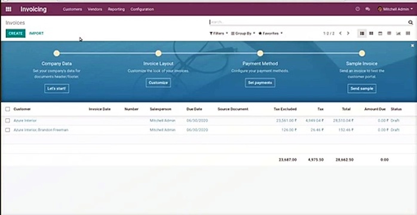
Task: Focus the search input field
Action: (x=308, y=22)
